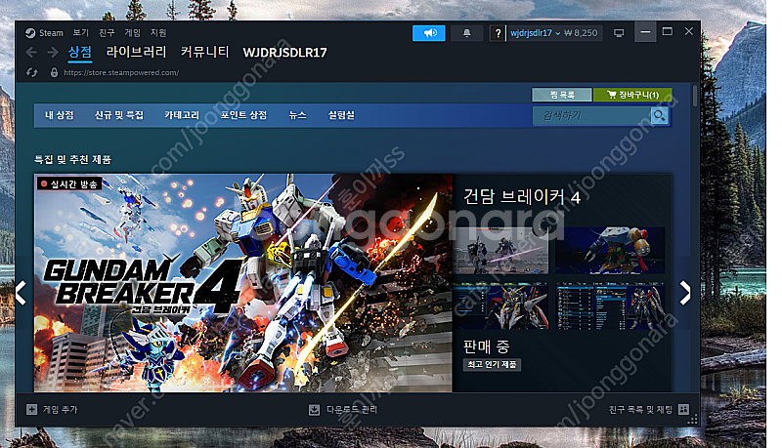This screenshot has height=448, width=782.
Task: Select the 커뮤니티 tab
Action: (204, 53)
